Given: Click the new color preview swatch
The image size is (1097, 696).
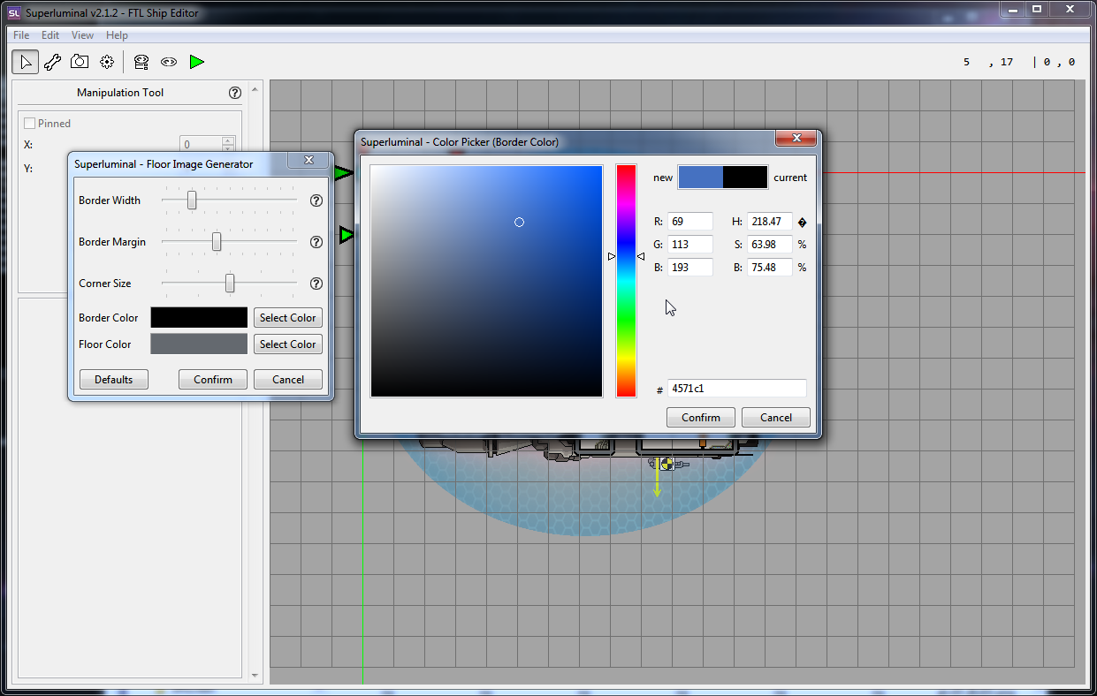Looking at the screenshot, I should [701, 177].
